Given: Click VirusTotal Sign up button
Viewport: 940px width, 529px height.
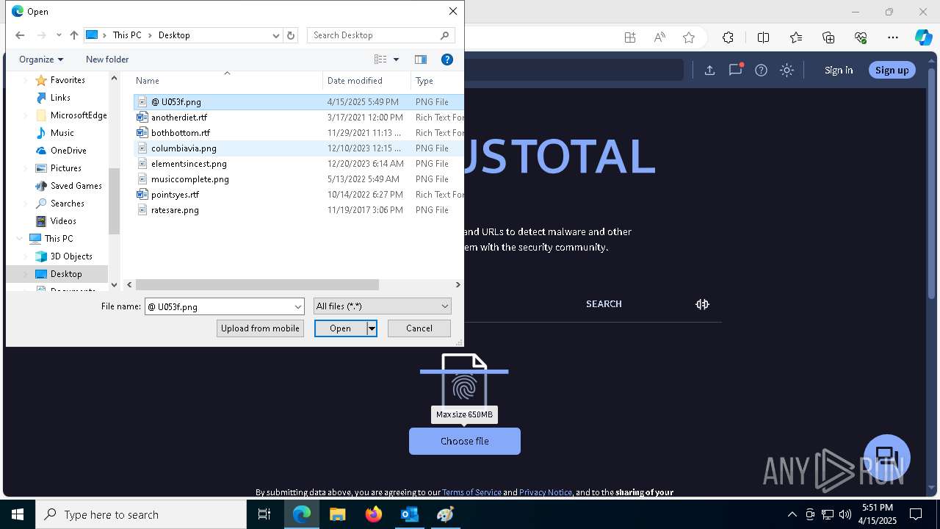Looking at the screenshot, I should (892, 70).
